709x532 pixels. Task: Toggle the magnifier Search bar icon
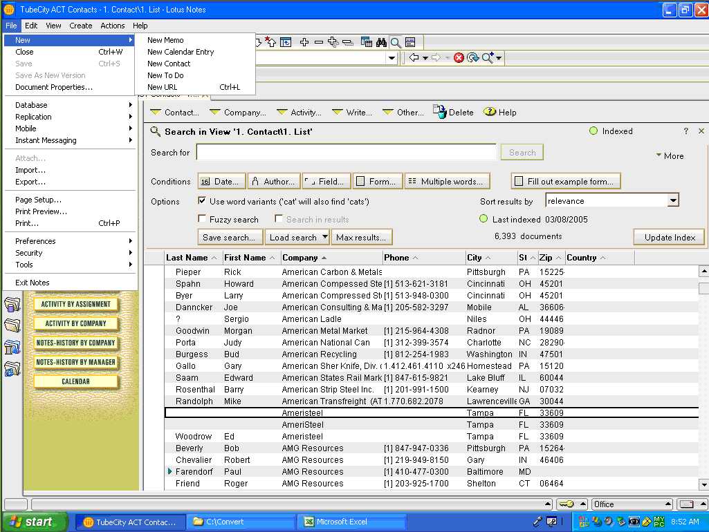coord(396,42)
